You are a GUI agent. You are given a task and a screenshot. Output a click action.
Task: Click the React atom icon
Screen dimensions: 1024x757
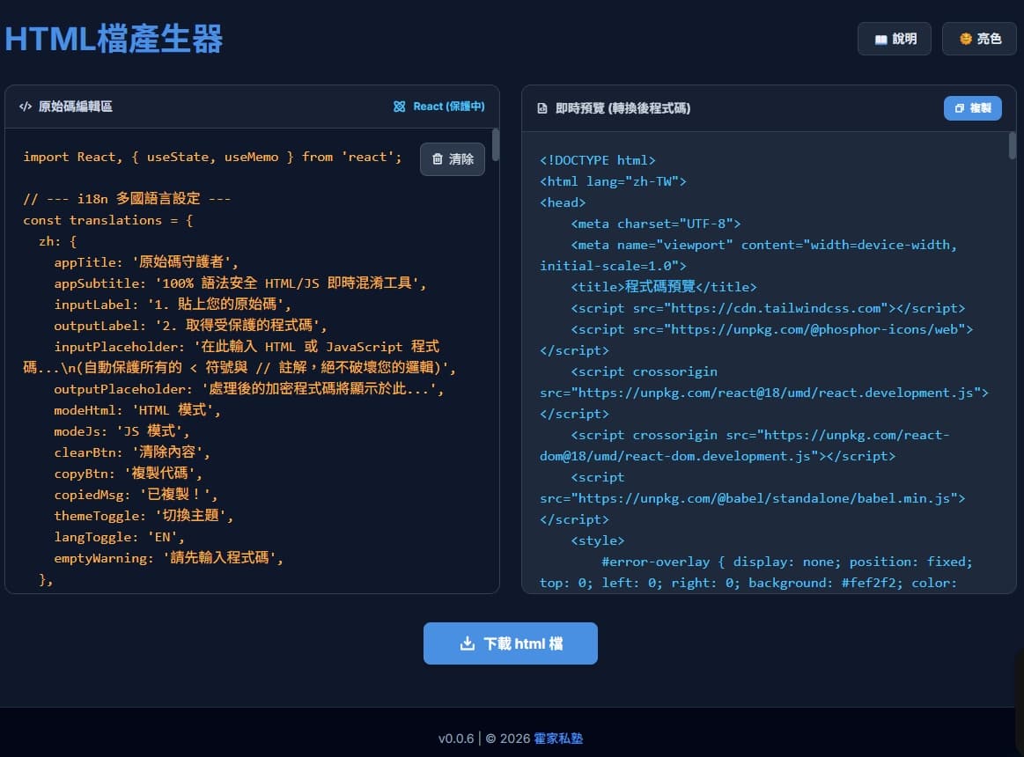[399, 107]
